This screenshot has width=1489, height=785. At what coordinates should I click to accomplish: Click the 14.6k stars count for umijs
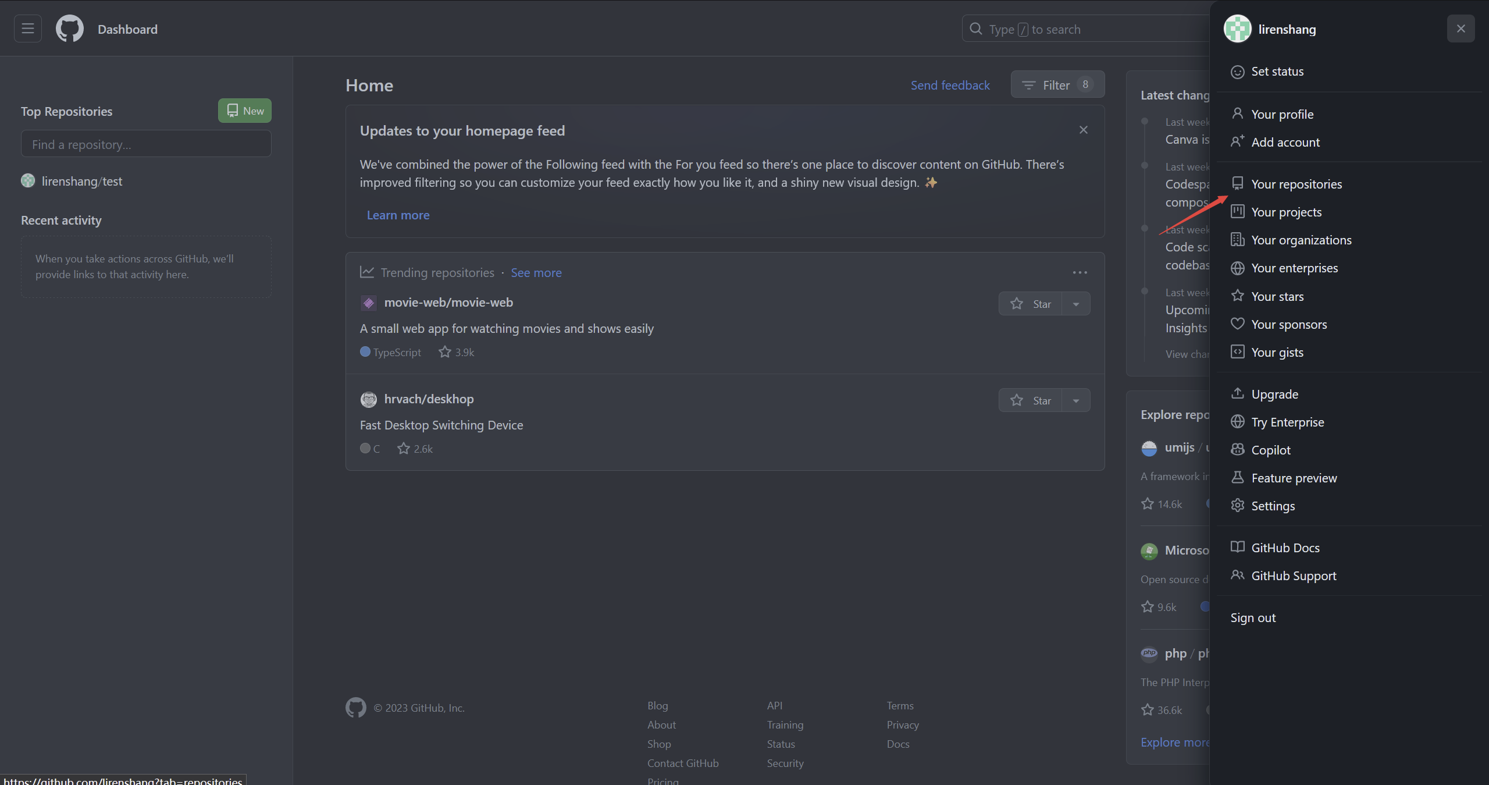point(1162,504)
